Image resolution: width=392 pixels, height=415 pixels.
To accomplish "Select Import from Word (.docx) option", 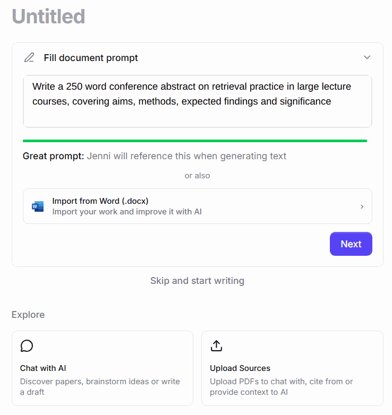I will (x=198, y=206).
